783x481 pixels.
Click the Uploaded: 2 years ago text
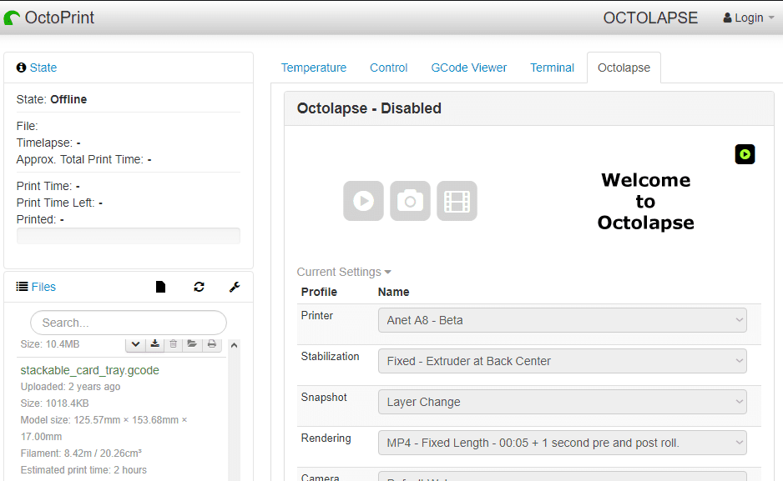coord(70,387)
